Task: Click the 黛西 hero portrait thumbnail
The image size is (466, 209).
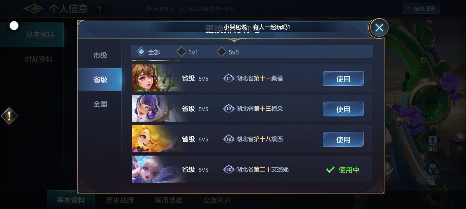Action: (x=154, y=139)
